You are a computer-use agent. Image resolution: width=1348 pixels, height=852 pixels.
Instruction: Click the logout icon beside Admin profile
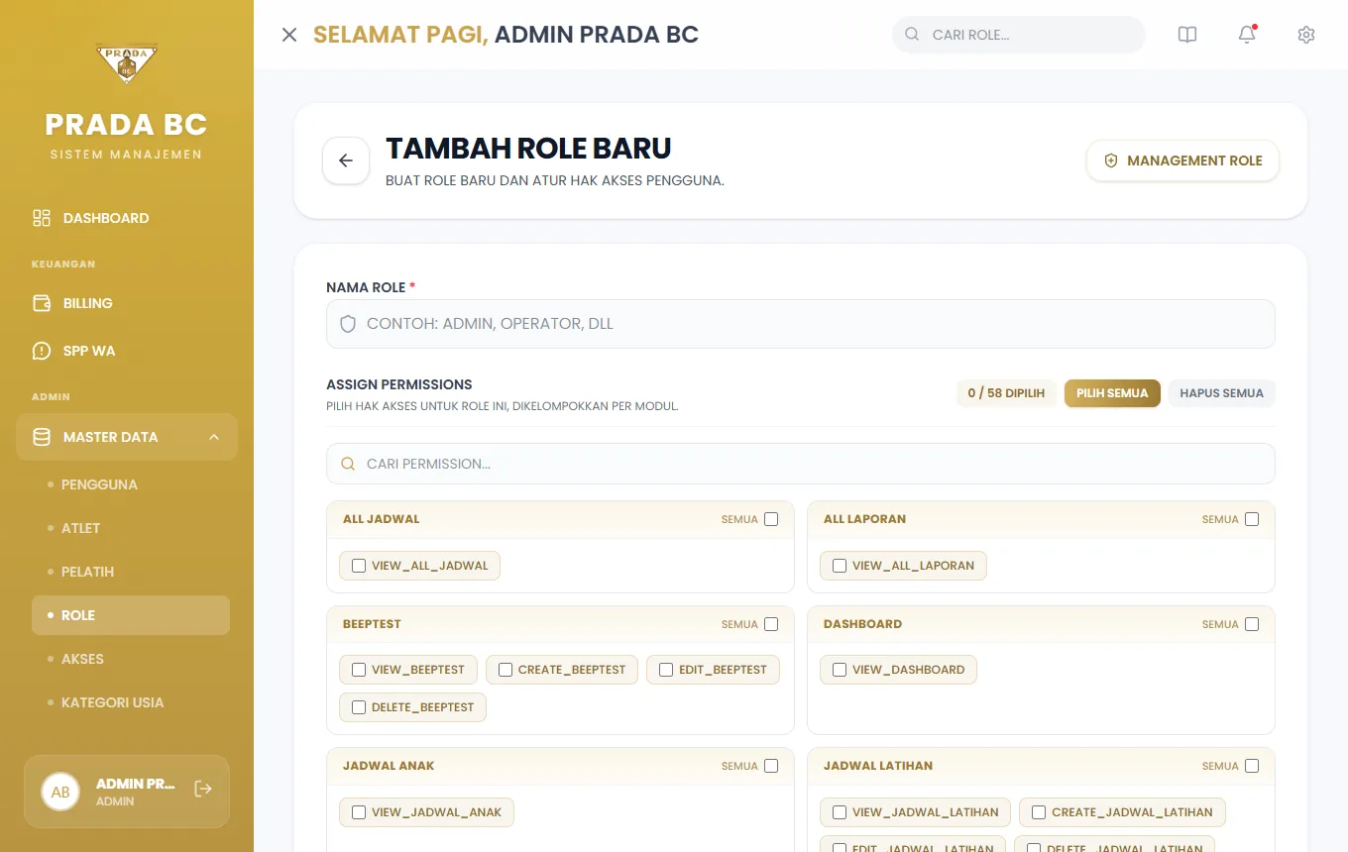pyautogui.click(x=203, y=789)
